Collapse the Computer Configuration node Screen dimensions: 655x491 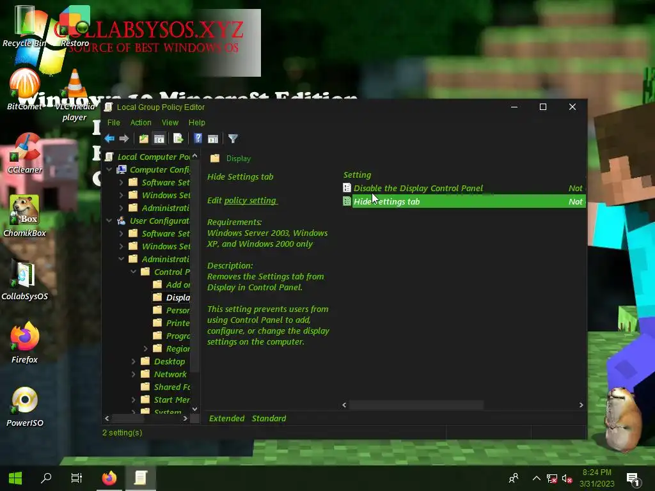(109, 169)
